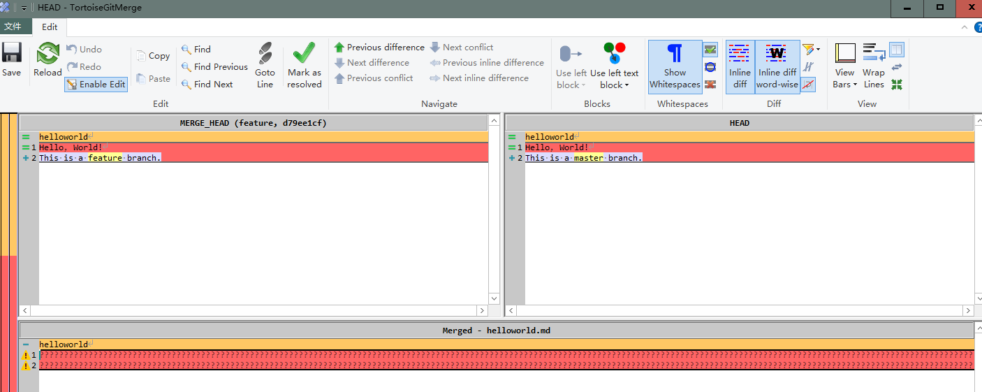The image size is (982, 392).
Task: Click the green collapse arrows icon
Action: click(x=897, y=84)
